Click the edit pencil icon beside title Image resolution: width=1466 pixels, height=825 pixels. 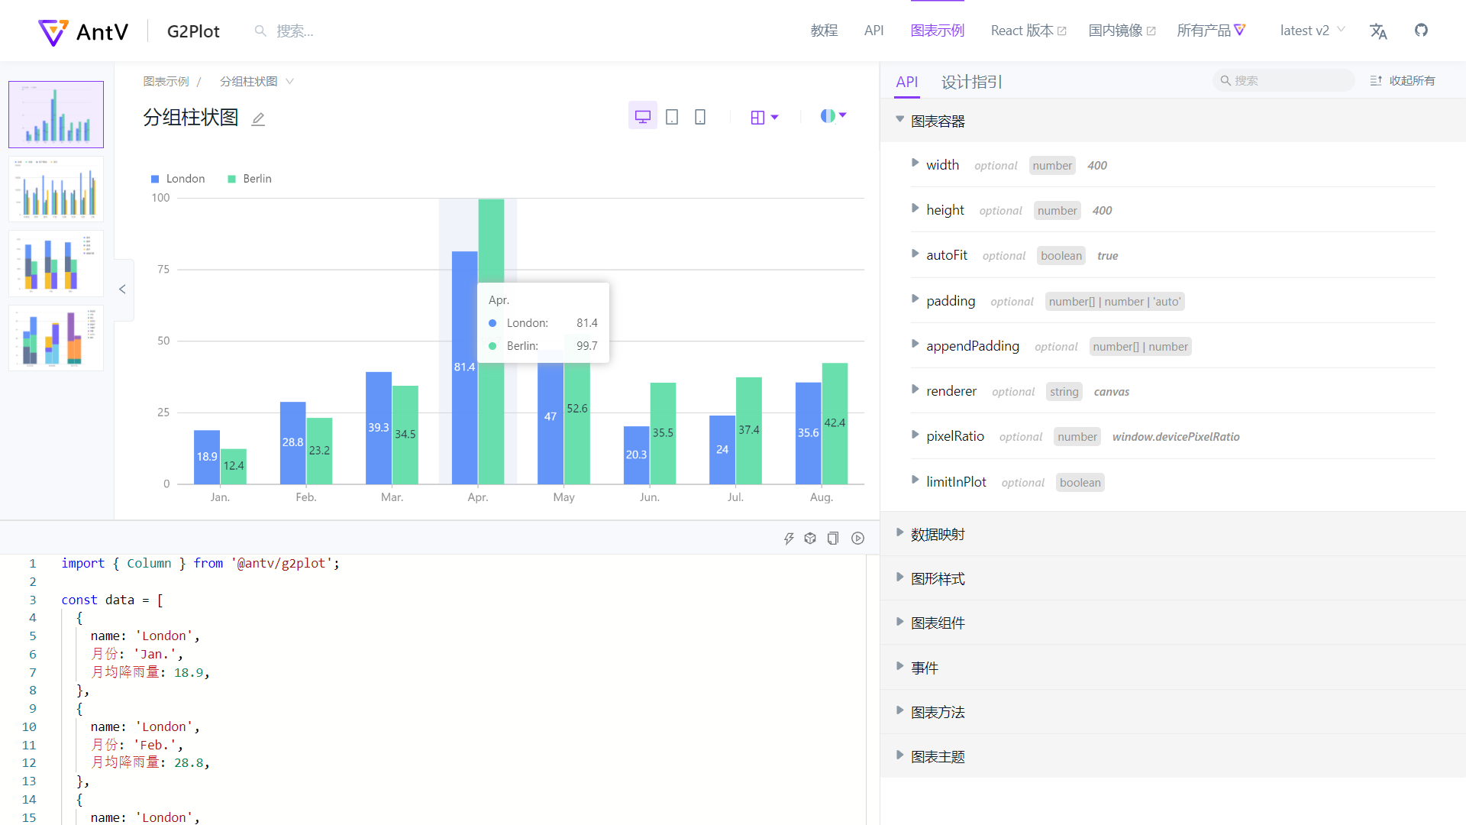coord(258,119)
